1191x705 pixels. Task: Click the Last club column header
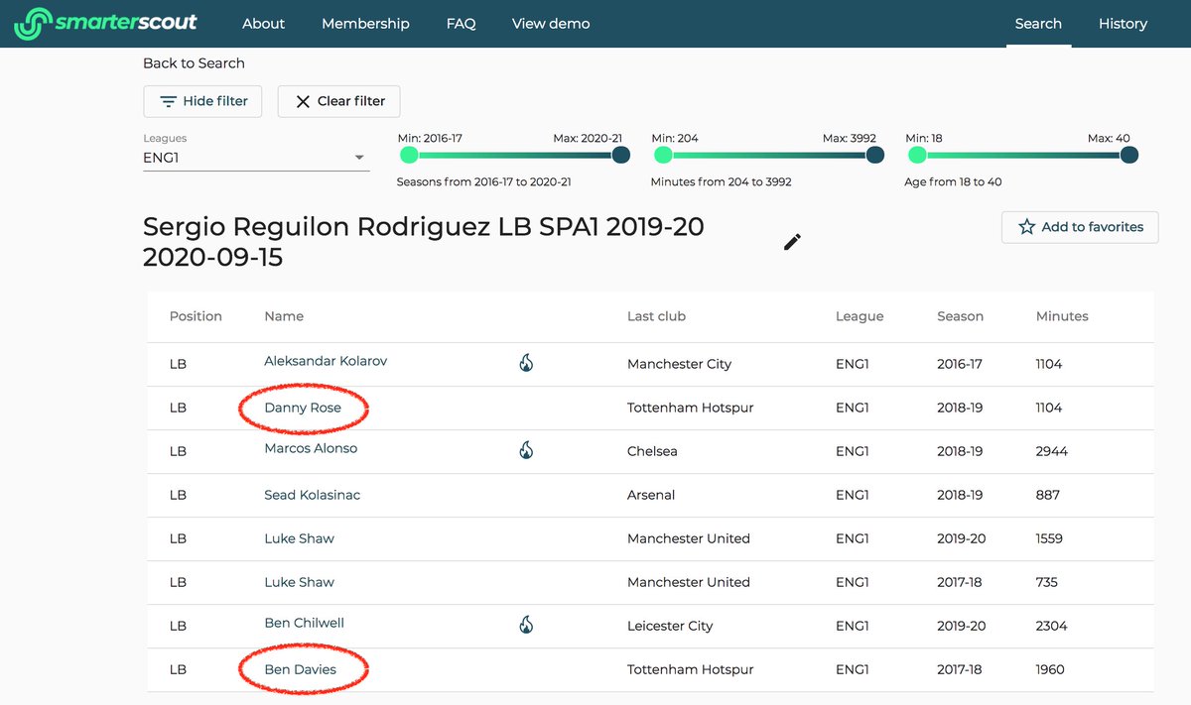(656, 316)
